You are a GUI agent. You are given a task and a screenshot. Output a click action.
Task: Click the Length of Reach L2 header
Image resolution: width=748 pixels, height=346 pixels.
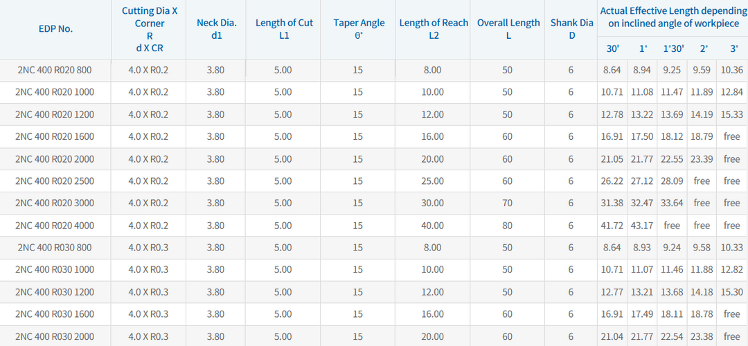pyautogui.click(x=434, y=28)
